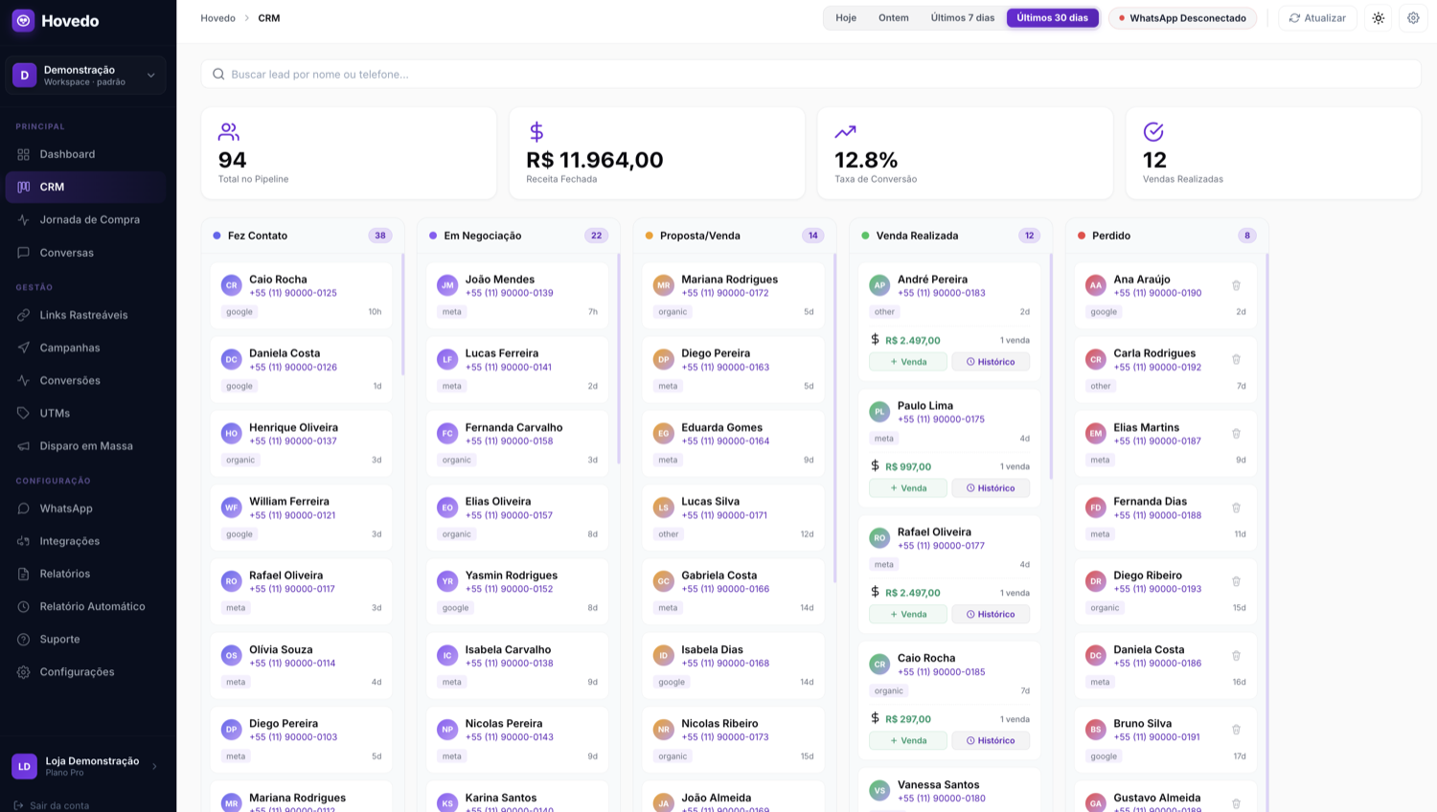Click the Hovedo logo icon
The width and height of the screenshot is (1437, 812).
pos(23,20)
